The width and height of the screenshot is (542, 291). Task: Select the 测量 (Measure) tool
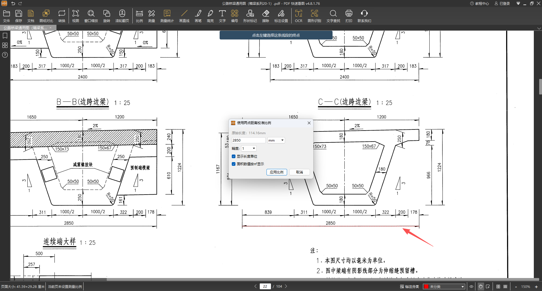(x=152, y=16)
